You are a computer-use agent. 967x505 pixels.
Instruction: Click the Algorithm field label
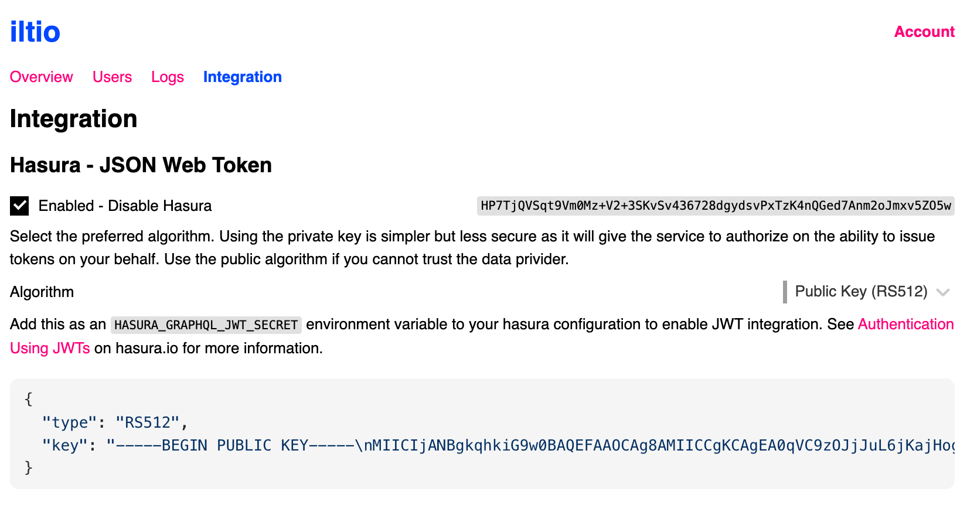[42, 292]
